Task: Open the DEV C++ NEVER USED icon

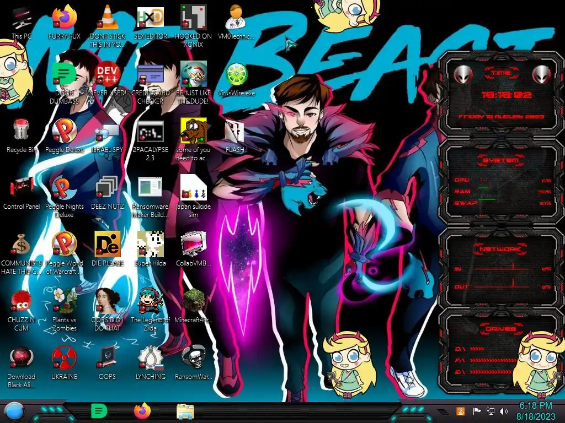Action: pyautogui.click(x=108, y=74)
